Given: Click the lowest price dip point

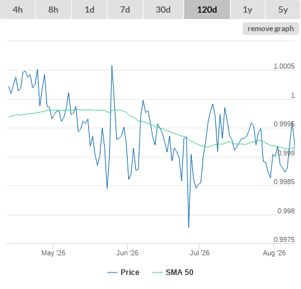Looking at the screenshot, I should (x=189, y=227).
